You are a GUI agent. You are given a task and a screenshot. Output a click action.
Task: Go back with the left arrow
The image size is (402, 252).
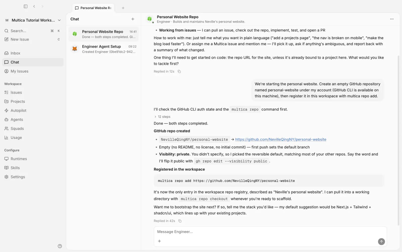[x=34, y=6]
